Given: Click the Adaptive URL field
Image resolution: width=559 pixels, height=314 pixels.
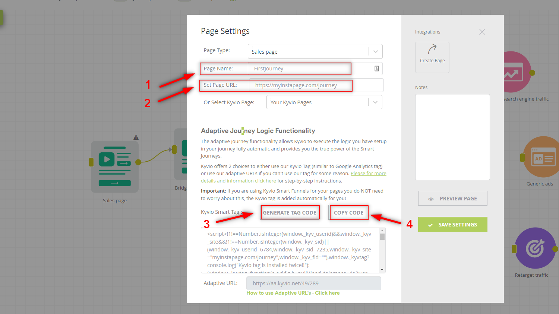Looking at the screenshot, I should coord(314,283).
